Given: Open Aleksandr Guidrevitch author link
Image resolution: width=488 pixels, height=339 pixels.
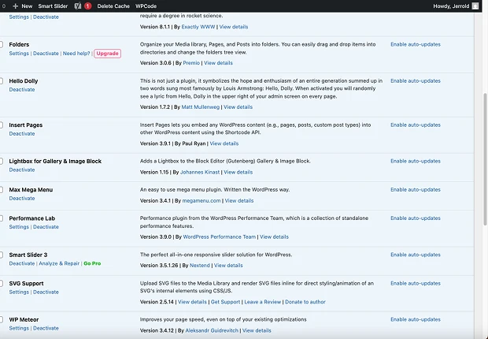Looking at the screenshot, I should [x=212, y=330].
